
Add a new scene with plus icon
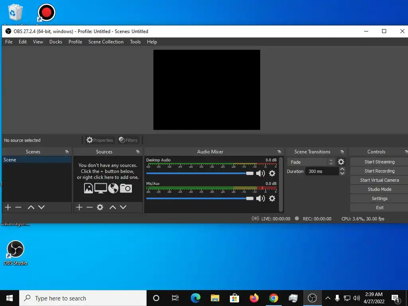(x=8, y=207)
